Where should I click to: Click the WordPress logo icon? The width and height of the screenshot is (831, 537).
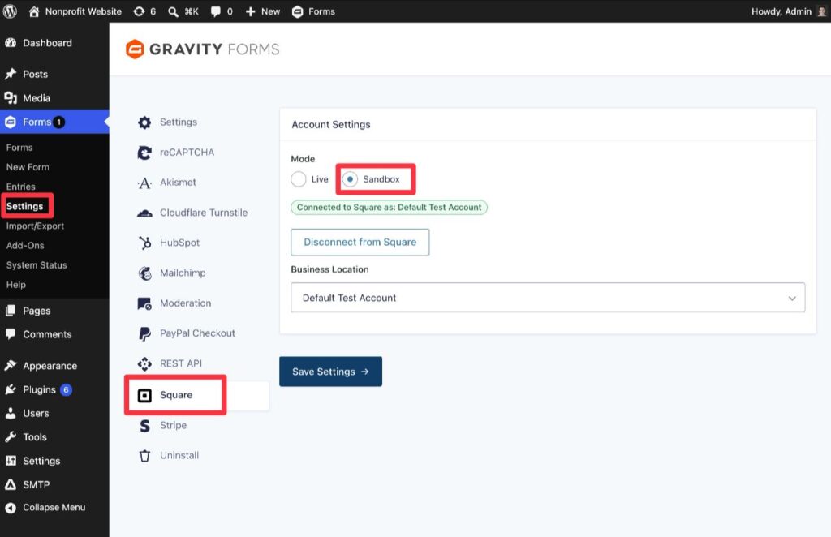pos(10,11)
